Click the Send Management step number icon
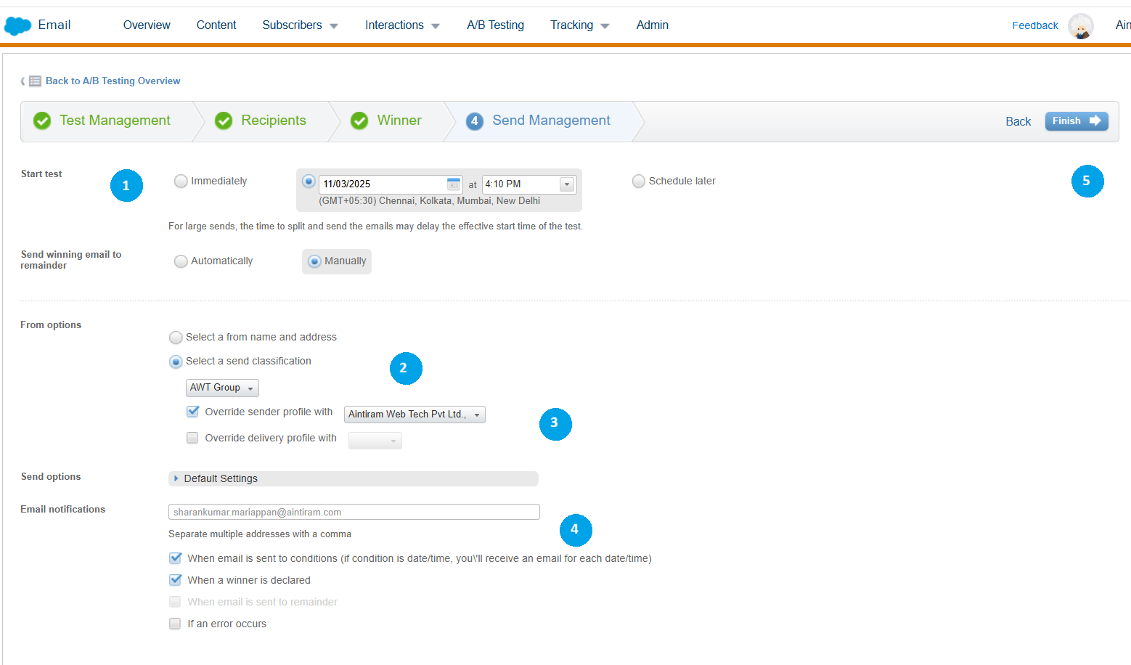The width and height of the screenshot is (1131, 665). 474,121
